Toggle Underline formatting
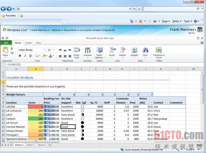This screenshot has width=206, height=153. point(30,56)
